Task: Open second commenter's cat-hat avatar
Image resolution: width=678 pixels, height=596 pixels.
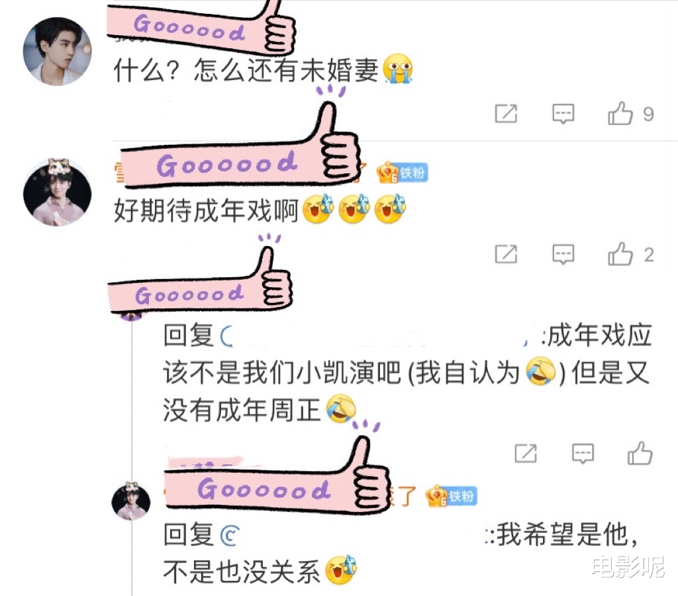Action: pyautogui.click(x=57, y=192)
